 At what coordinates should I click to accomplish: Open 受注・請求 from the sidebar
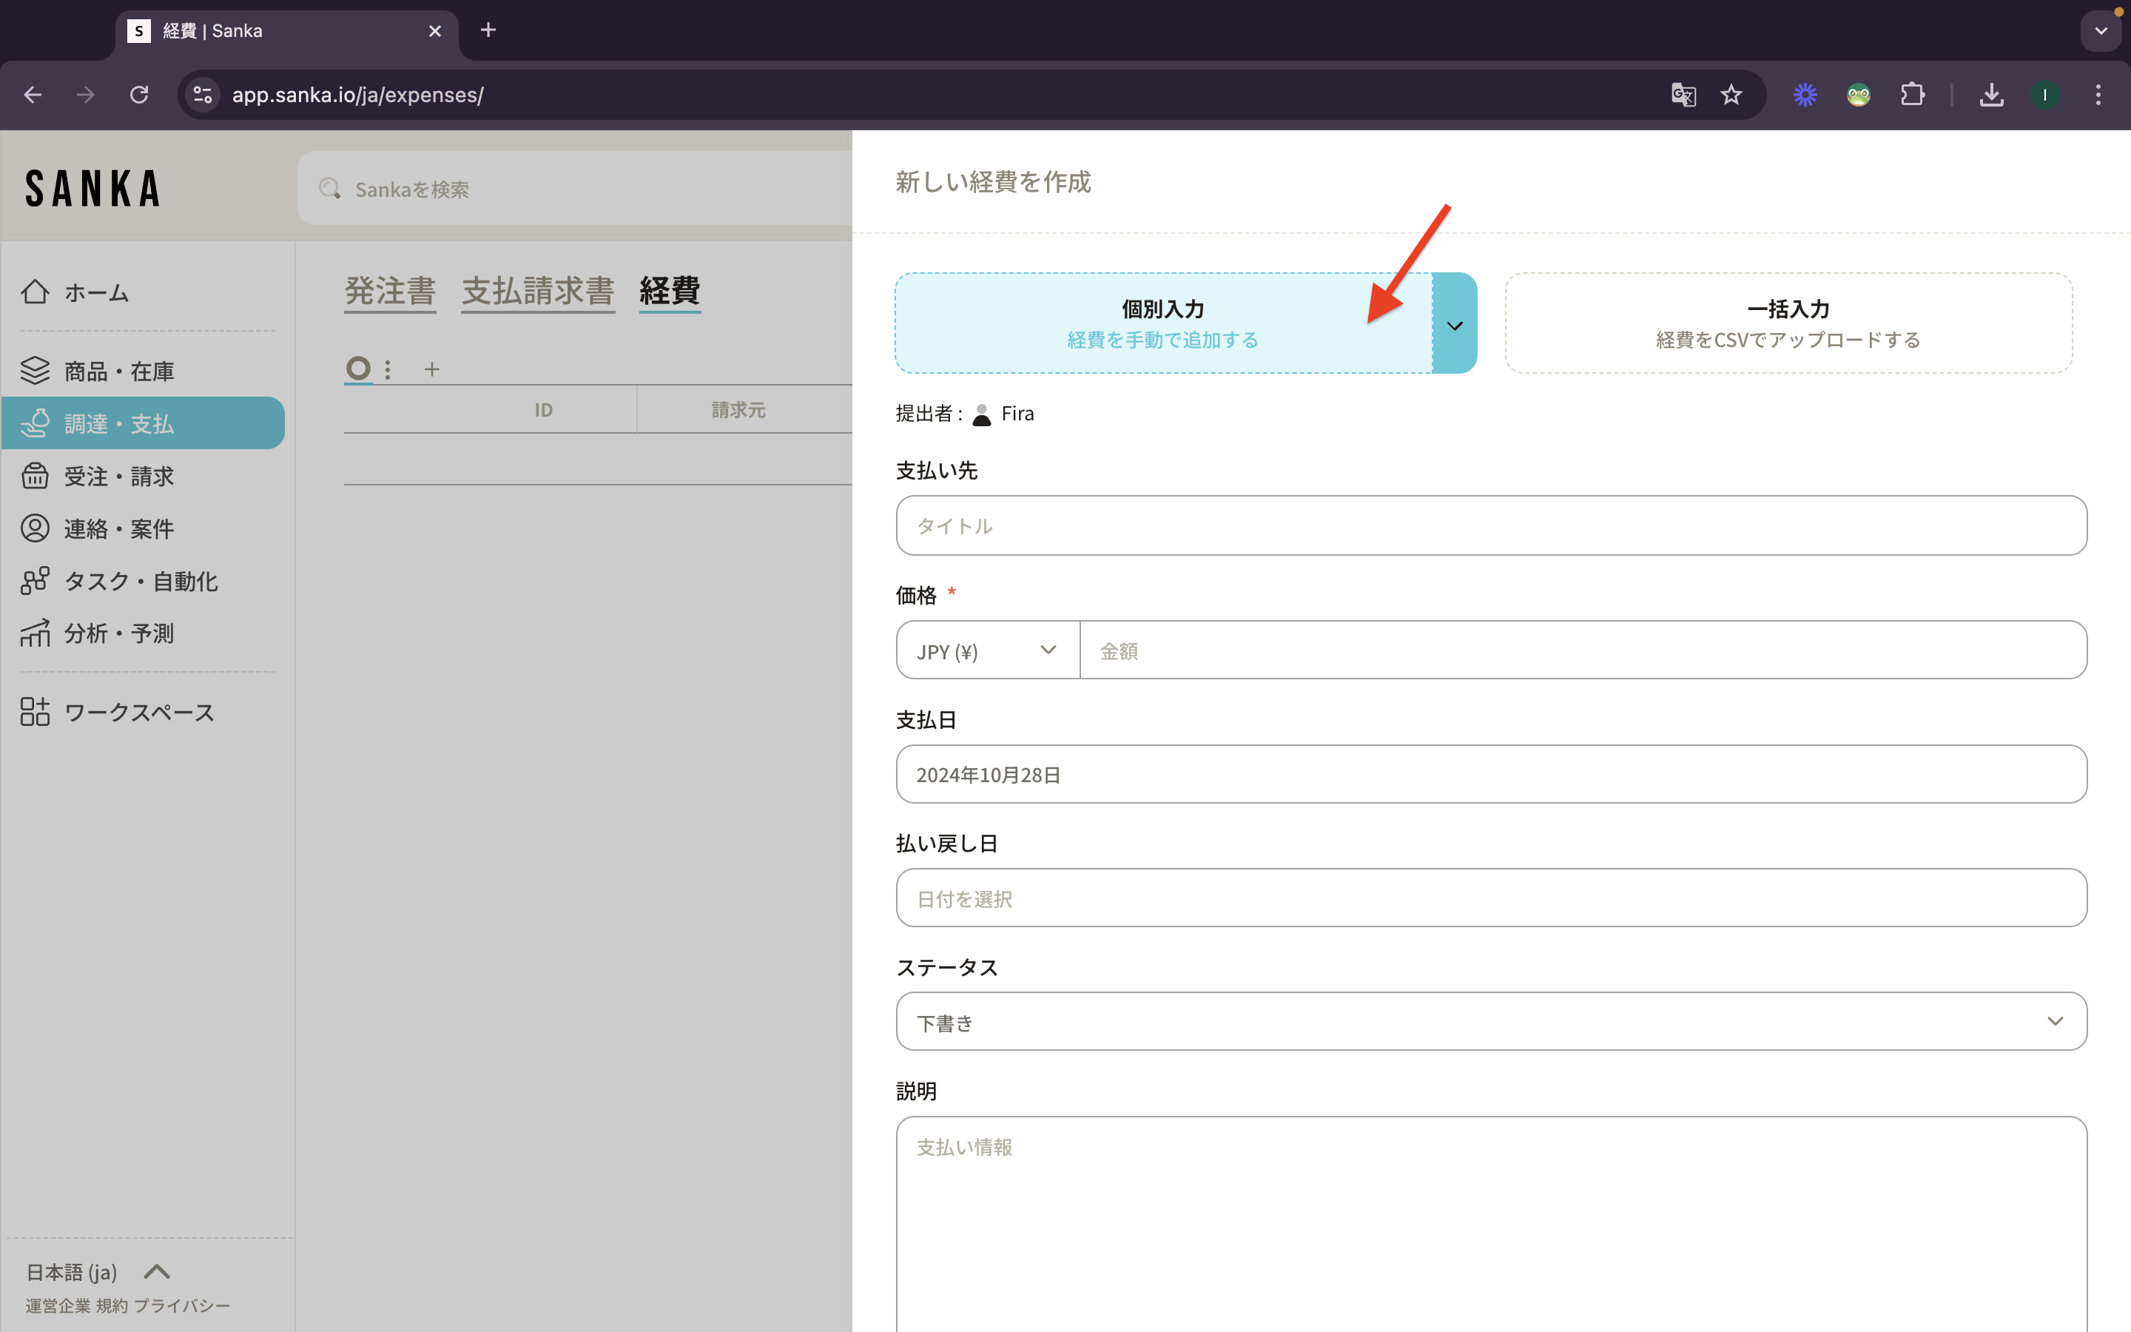coord(119,476)
